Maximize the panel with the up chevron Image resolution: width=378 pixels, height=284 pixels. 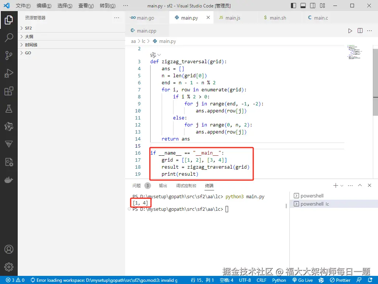click(x=360, y=185)
